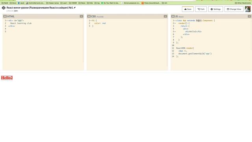Open the News bookmark folder
Image resolution: width=252 pixels, height=142 pixels.
[x=82, y=3]
